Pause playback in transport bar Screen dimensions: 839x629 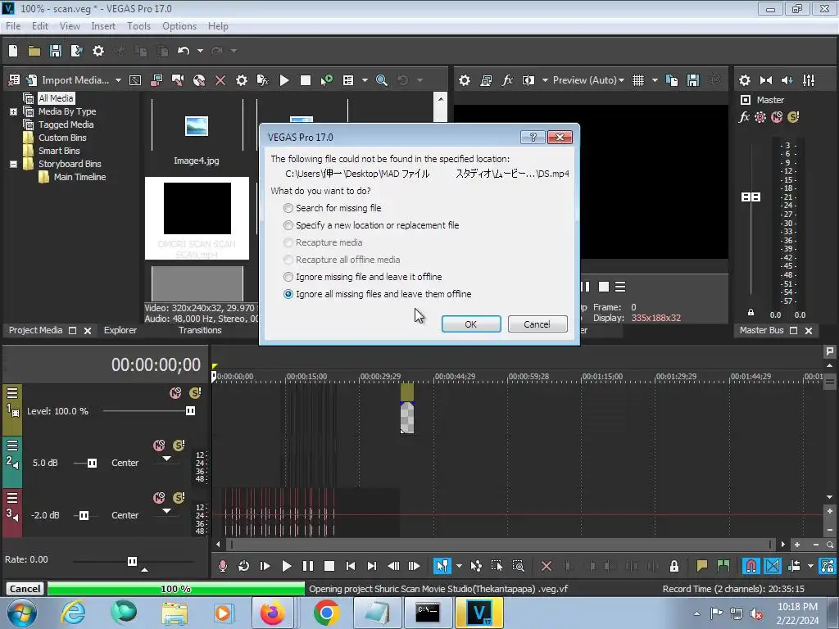(x=308, y=566)
